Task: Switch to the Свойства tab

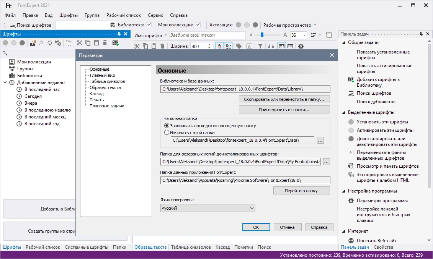Action: (x=383, y=247)
